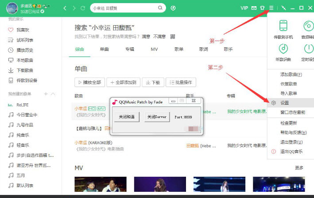Switch to the 歌词 tab
The width and height of the screenshot is (314, 198).
click(x=203, y=49)
